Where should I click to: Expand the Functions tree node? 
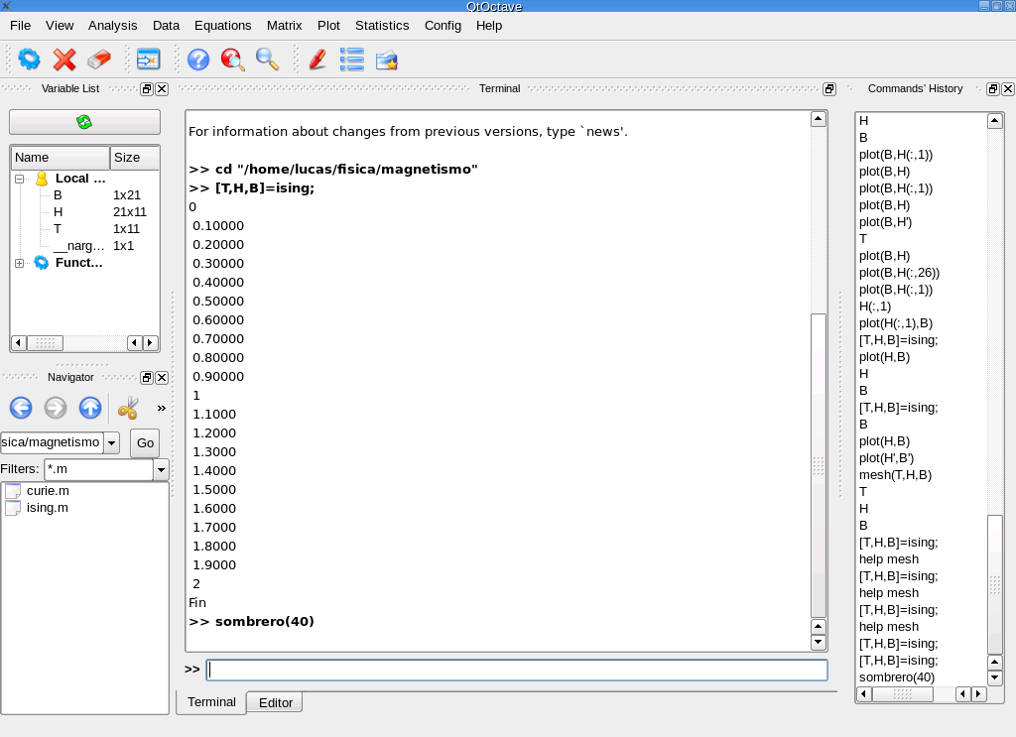coord(20,263)
